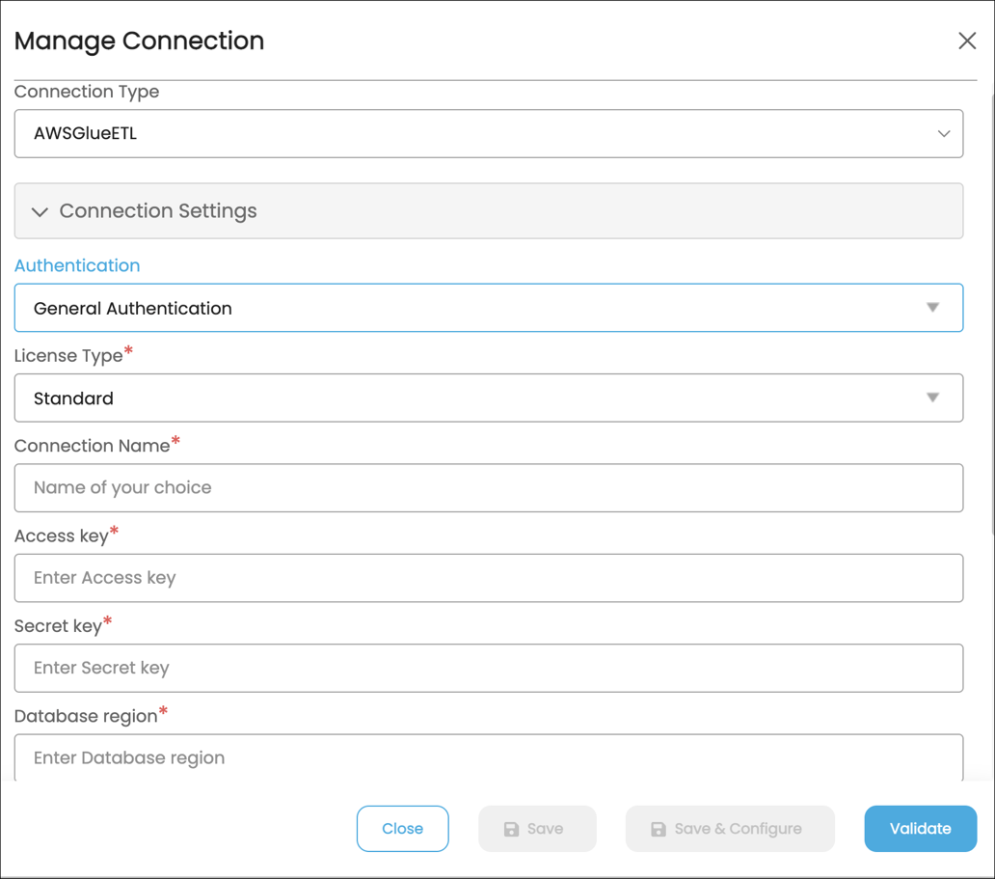Click the save icon in Save & Configure
The image size is (995, 879).
(659, 828)
